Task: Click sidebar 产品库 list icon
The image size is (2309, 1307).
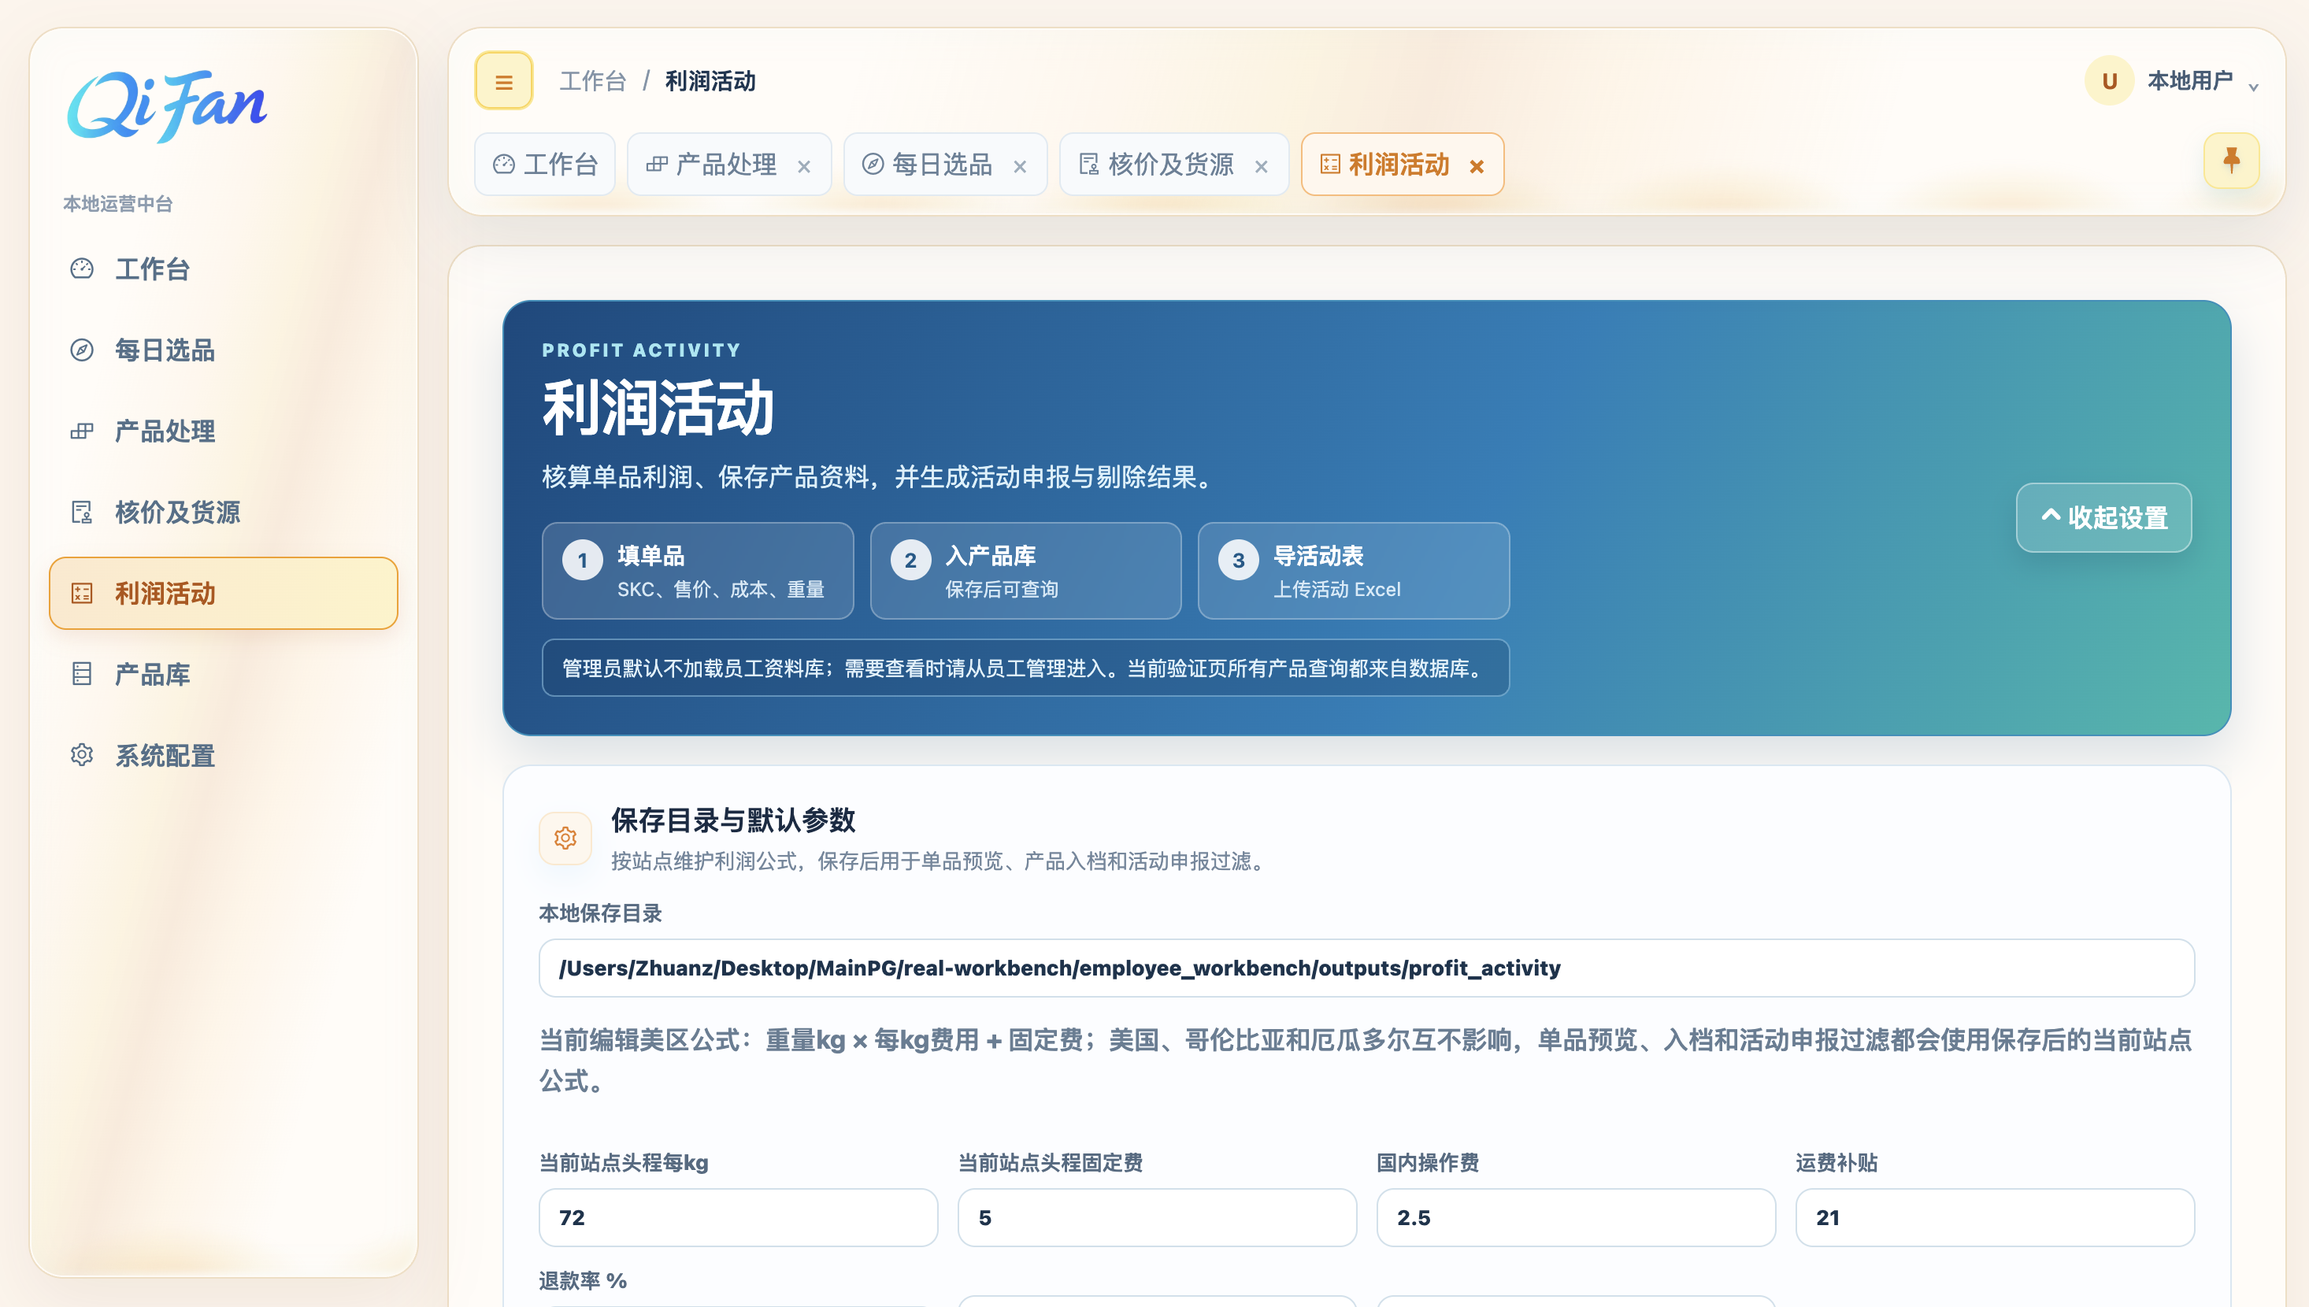Action: pos(82,674)
